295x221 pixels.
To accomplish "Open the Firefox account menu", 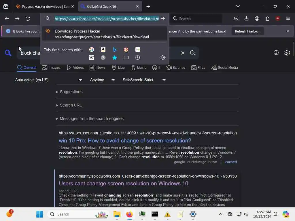I will (257, 18).
